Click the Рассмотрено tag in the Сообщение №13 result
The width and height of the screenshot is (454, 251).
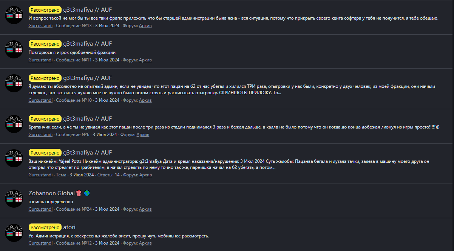tap(45, 9)
